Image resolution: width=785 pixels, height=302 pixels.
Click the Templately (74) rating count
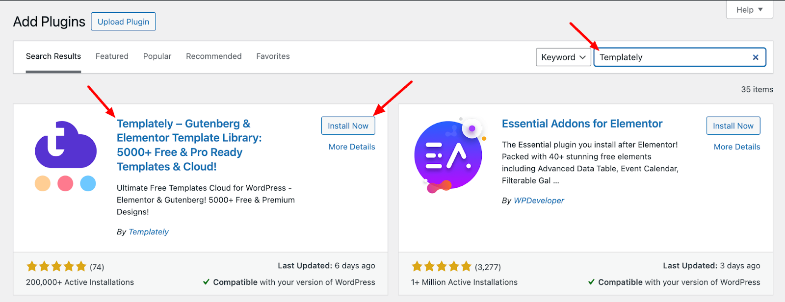coord(97,267)
